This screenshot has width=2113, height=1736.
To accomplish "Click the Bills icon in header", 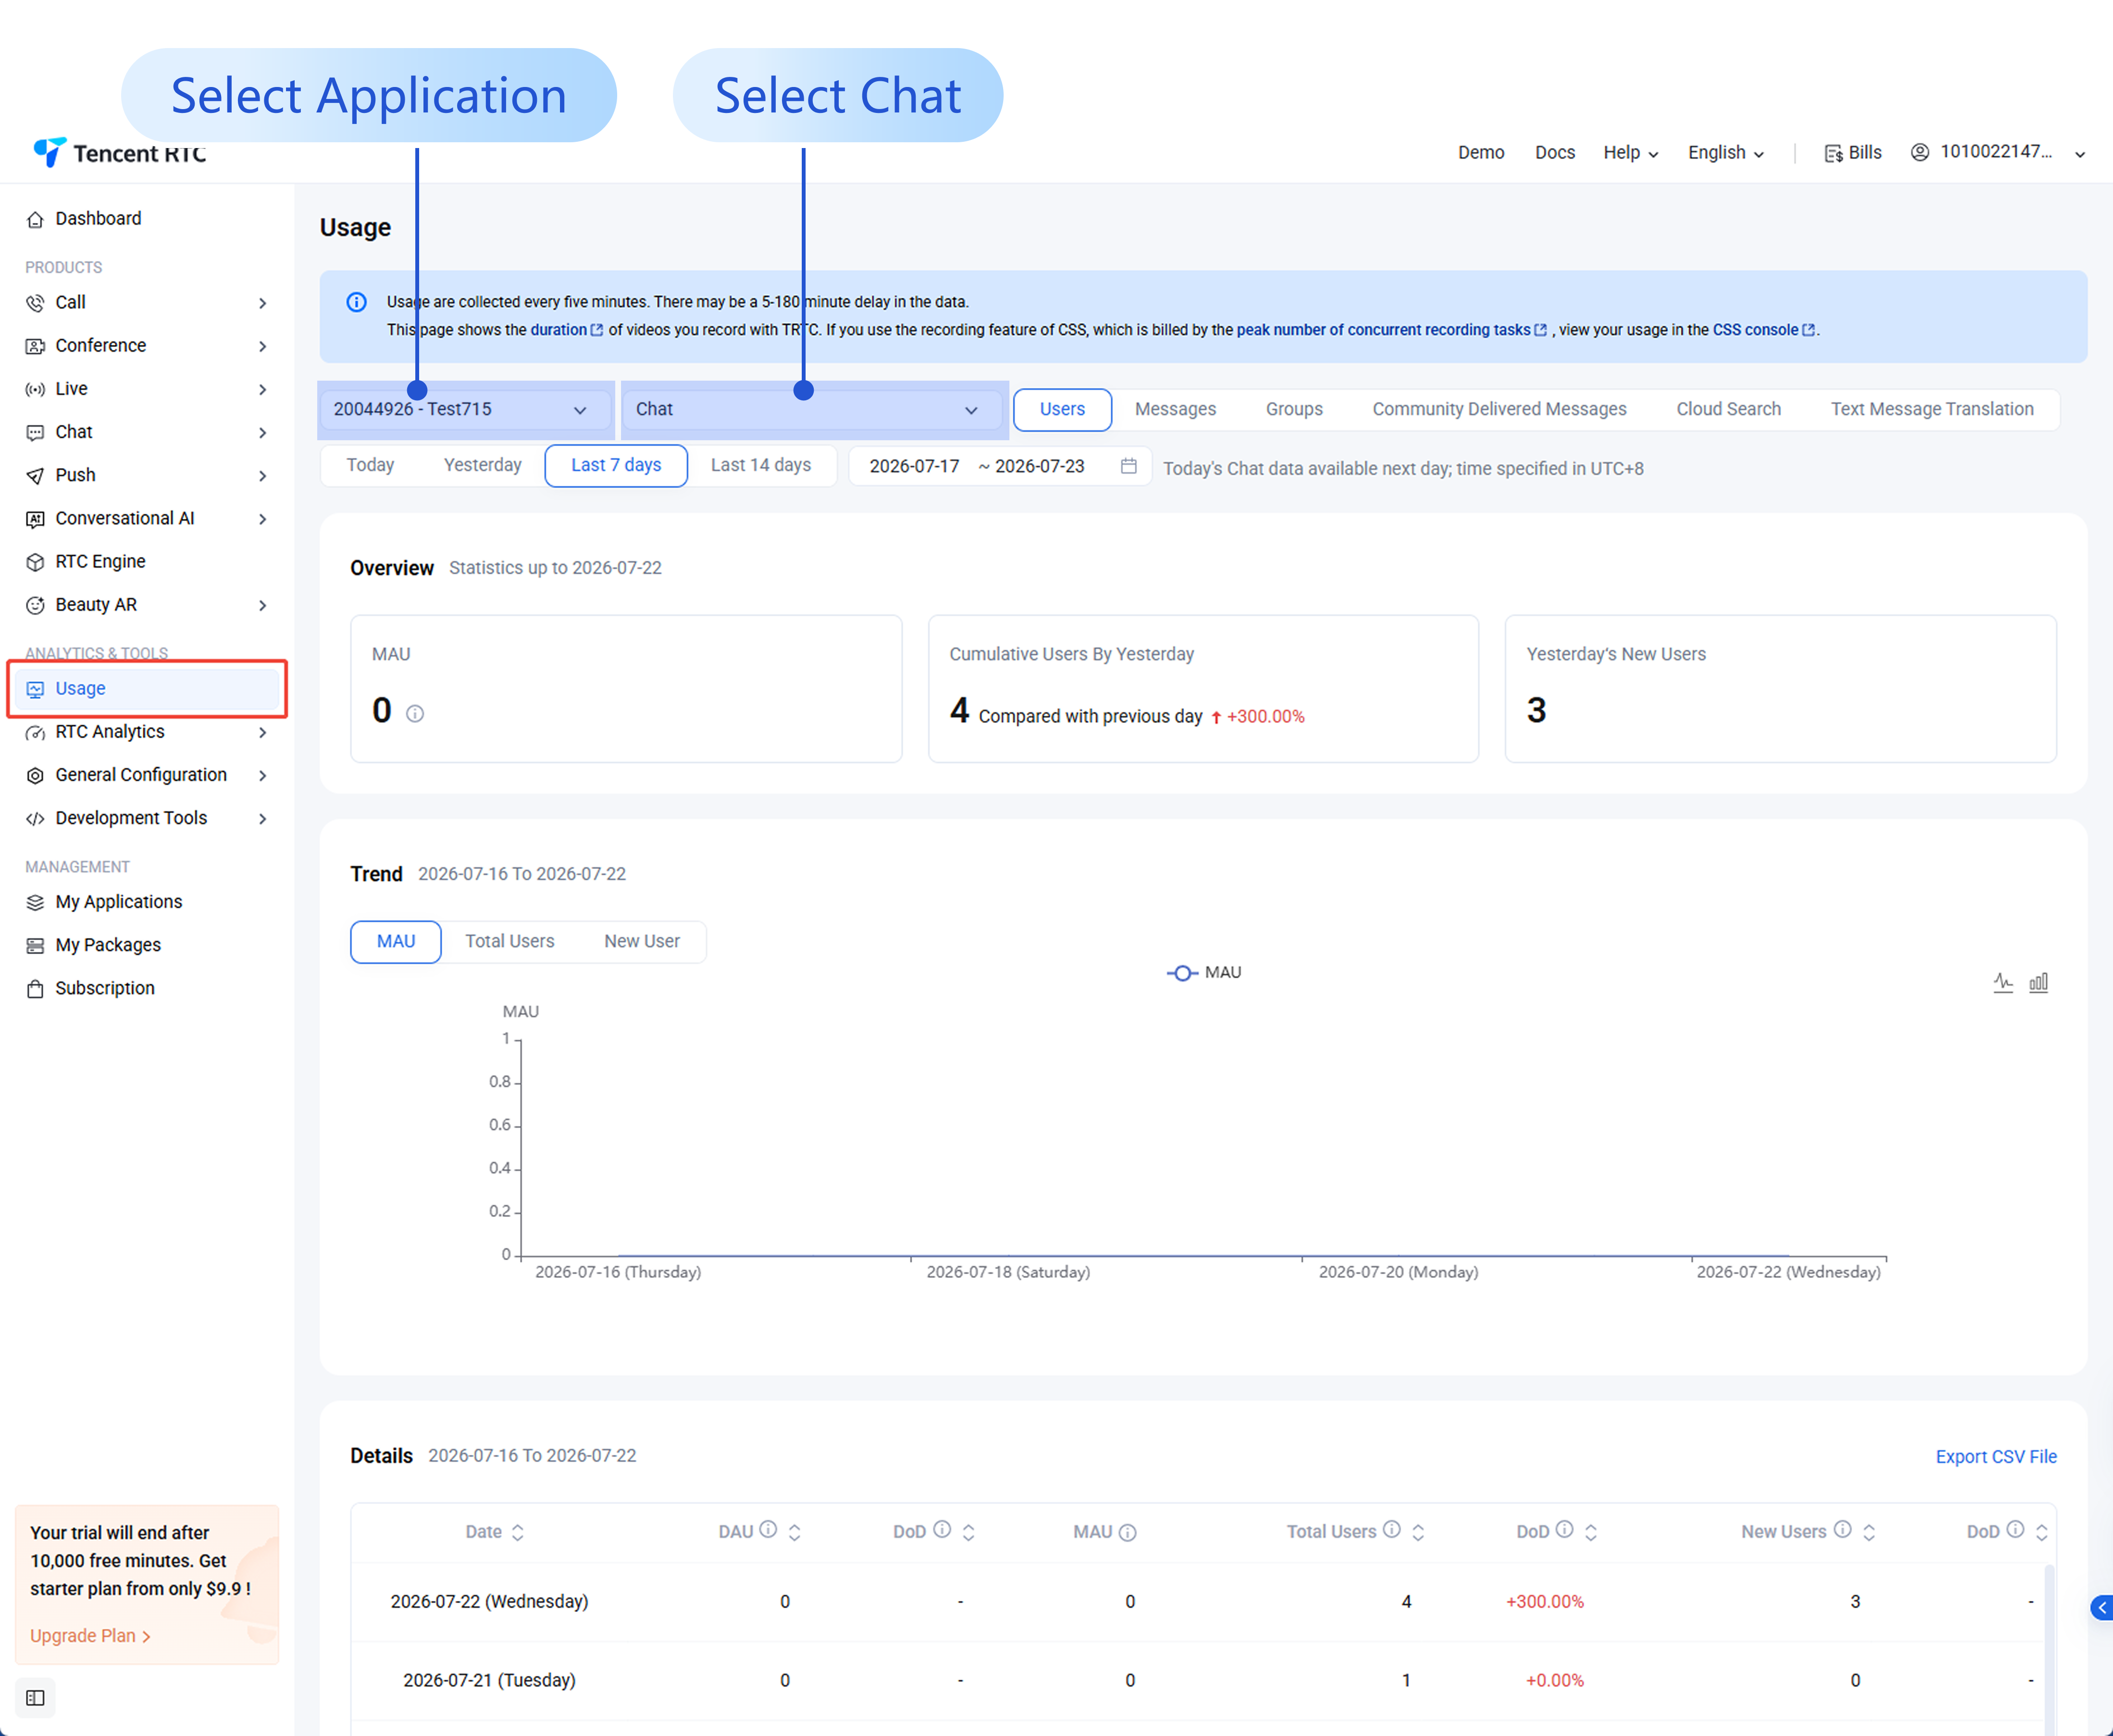I will 1833,153.
